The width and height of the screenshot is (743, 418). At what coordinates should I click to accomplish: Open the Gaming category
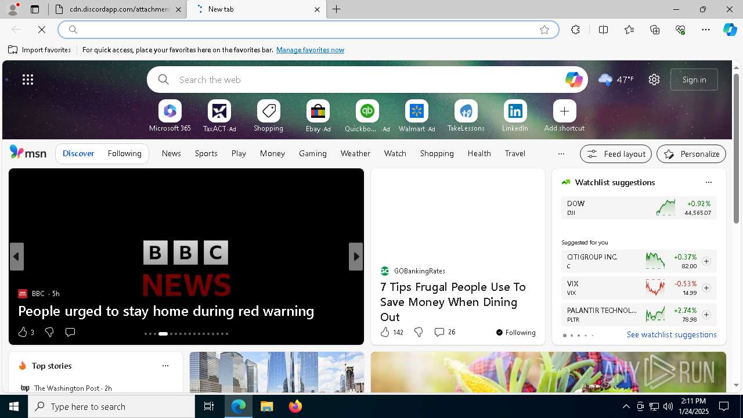313,153
